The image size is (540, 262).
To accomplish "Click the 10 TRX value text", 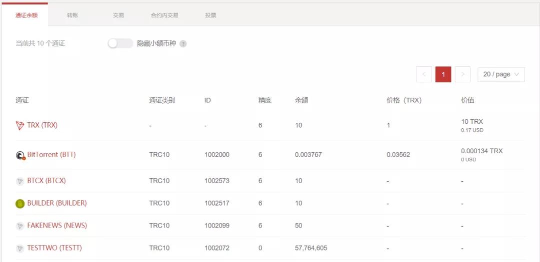I will (472, 121).
